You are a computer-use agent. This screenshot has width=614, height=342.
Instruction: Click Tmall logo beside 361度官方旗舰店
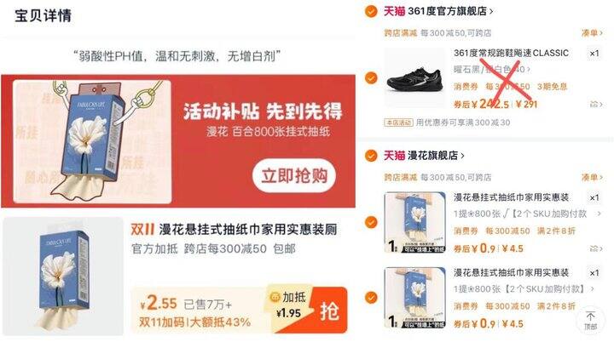[394, 11]
